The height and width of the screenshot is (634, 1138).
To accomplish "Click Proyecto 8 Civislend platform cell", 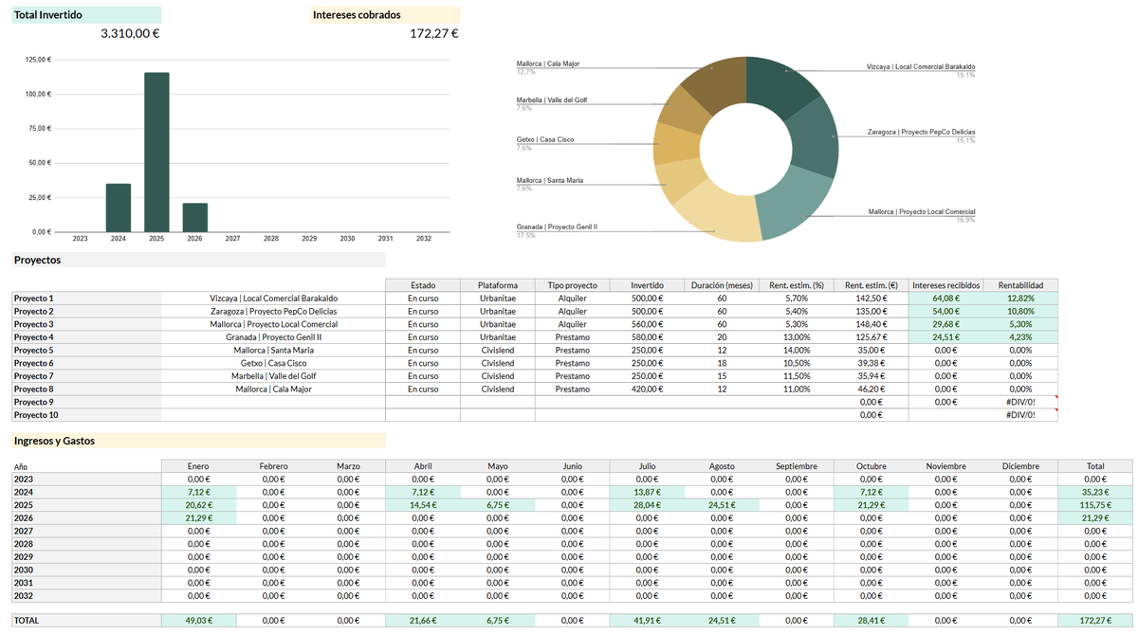I will (498, 389).
